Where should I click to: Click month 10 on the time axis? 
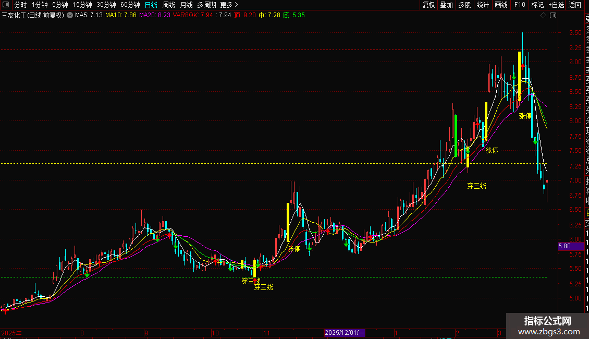pos(215,333)
